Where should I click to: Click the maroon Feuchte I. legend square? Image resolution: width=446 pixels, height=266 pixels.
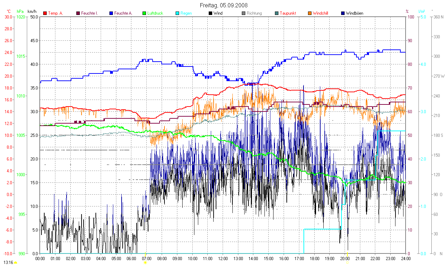click(78, 13)
